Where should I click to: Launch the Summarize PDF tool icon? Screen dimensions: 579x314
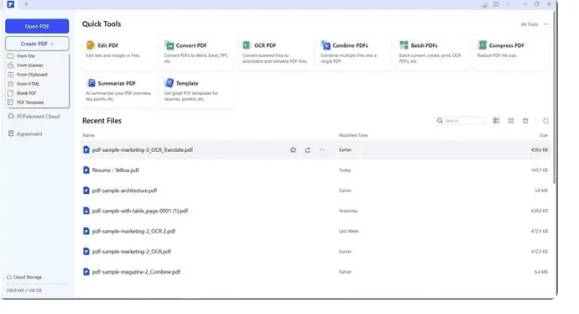[91, 83]
